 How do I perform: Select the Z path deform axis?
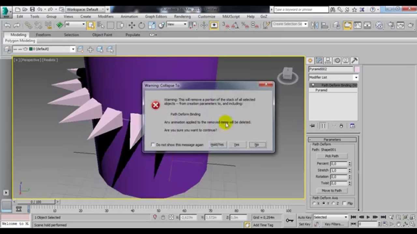334,203
